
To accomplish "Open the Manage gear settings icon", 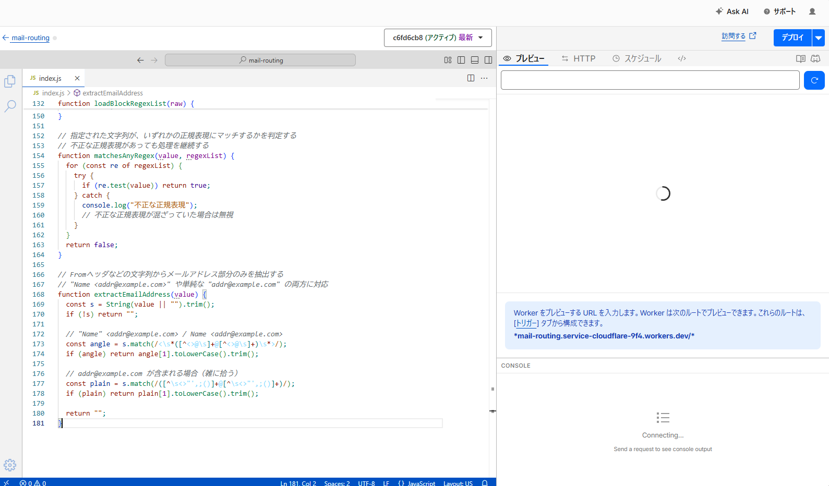I will pos(10,465).
